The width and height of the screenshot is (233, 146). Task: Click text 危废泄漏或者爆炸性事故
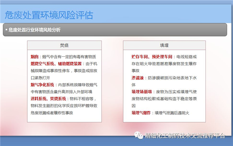pos(52,113)
